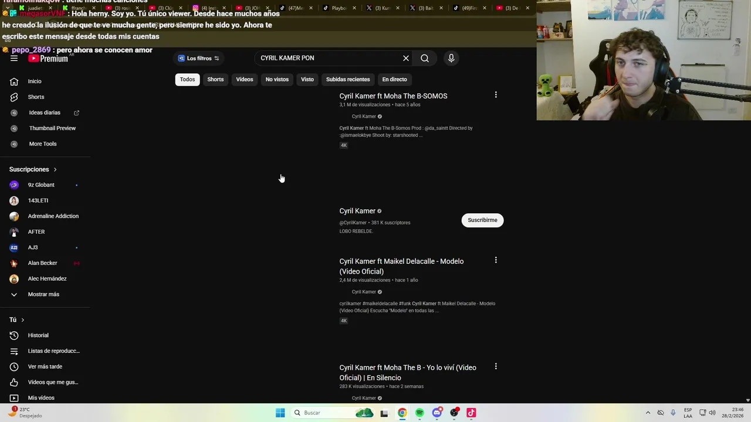Show hidden system tray icons
Screen dimensions: 751x422
[x=648, y=413]
